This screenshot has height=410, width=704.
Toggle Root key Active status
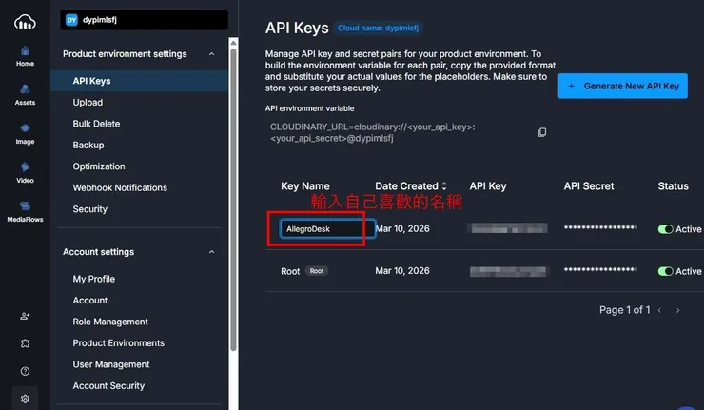click(666, 271)
